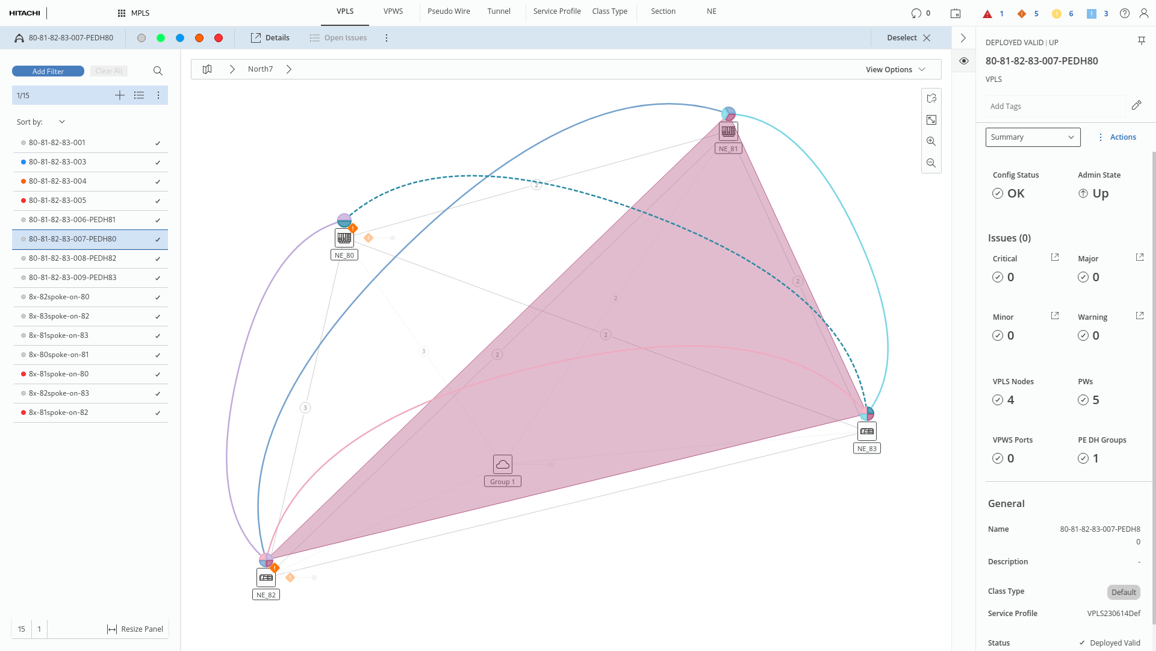Click the zoom out map icon
This screenshot has width=1156, height=651.
[931, 163]
